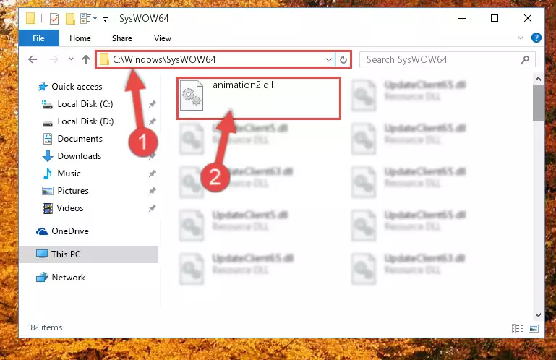Image resolution: width=556 pixels, height=360 pixels.
Task: Go back with the left arrow button
Action: point(33,59)
